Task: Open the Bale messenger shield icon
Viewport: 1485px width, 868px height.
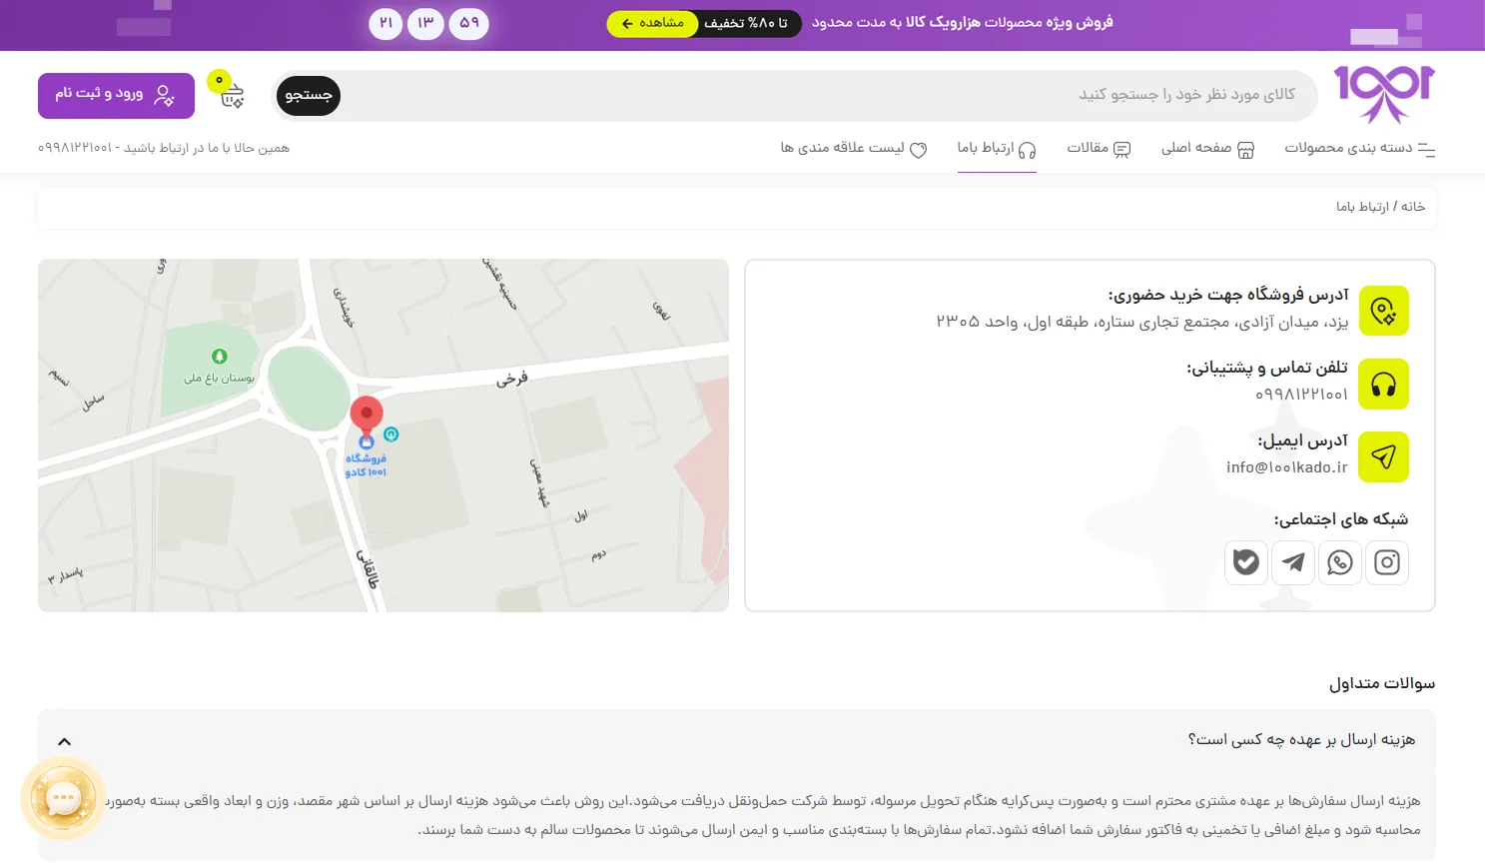Action: (x=1246, y=562)
